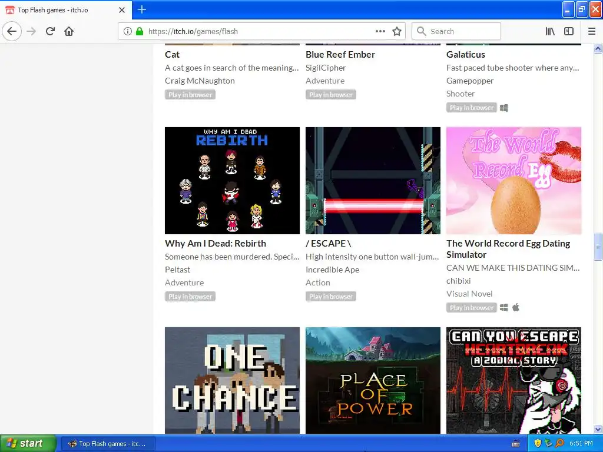Open Why Am I Dead: Rebirth title
This screenshot has height=452, width=603.
point(216,243)
